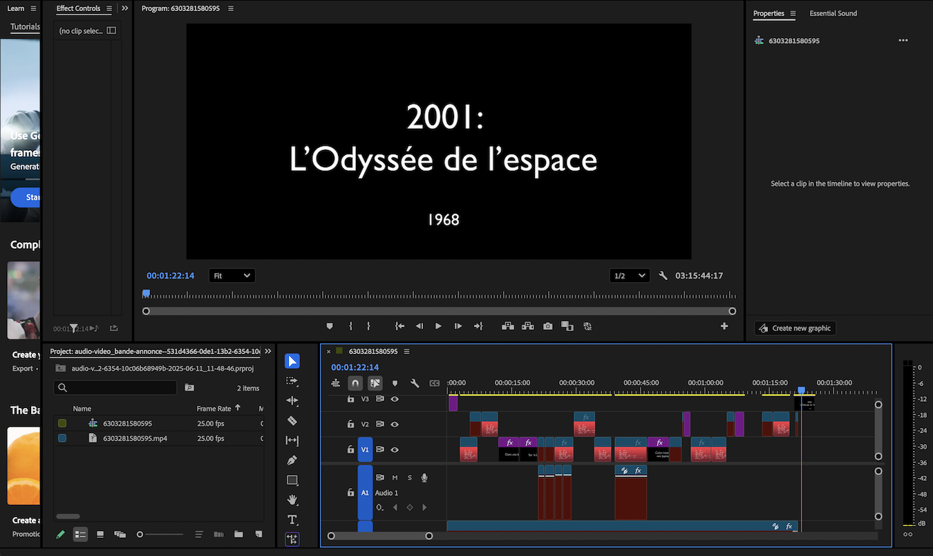
Task: Select the Type tool in the toolbar
Action: click(x=292, y=519)
